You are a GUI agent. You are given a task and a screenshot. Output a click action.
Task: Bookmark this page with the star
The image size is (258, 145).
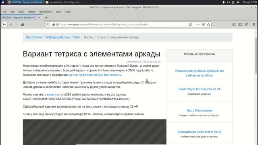[208, 24]
